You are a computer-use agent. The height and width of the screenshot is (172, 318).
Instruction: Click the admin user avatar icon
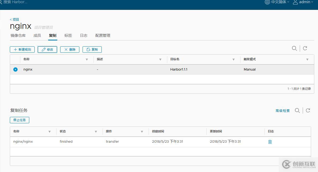295,2
